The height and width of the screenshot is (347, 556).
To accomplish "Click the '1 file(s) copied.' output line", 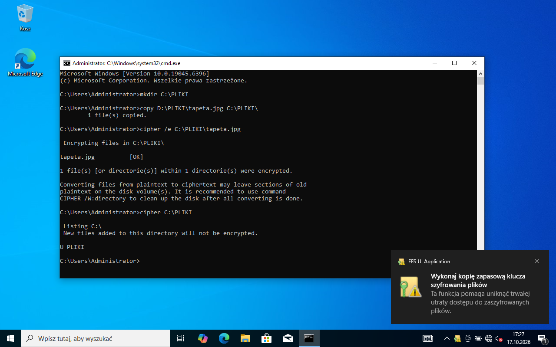I will pos(117,115).
